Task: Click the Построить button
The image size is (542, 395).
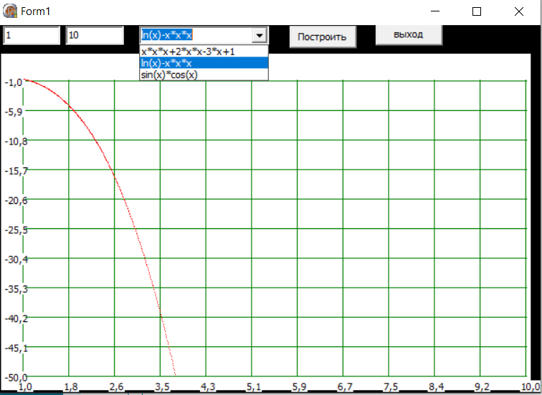Action: (323, 36)
